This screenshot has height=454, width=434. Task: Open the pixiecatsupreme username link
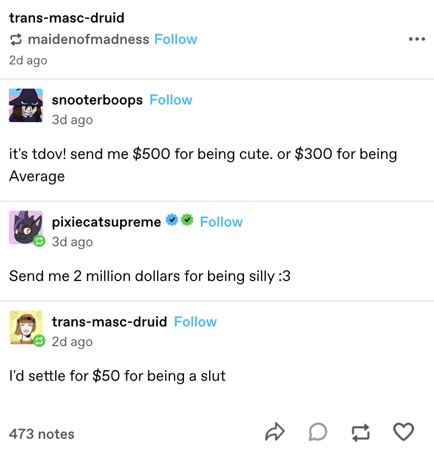point(106,222)
